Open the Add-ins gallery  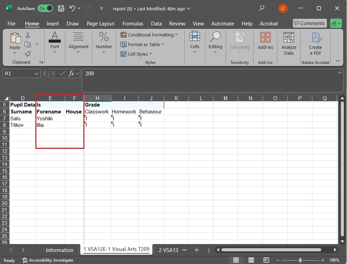[x=265, y=41]
